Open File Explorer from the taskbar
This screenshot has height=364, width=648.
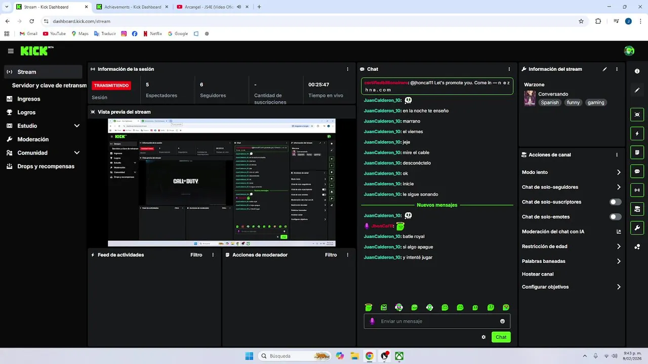[354, 356]
